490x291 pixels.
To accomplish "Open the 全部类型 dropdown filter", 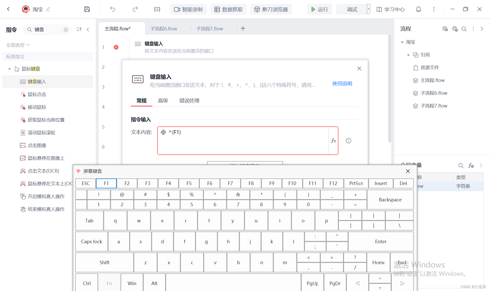I will 18,45.
